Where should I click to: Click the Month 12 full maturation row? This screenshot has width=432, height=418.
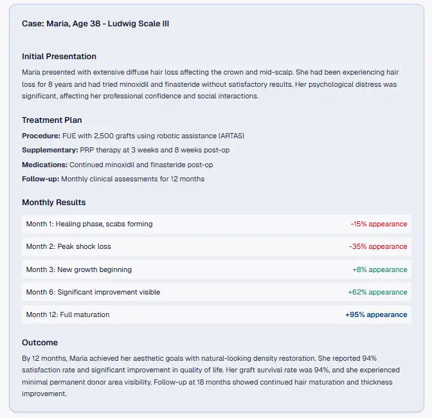coord(67,314)
